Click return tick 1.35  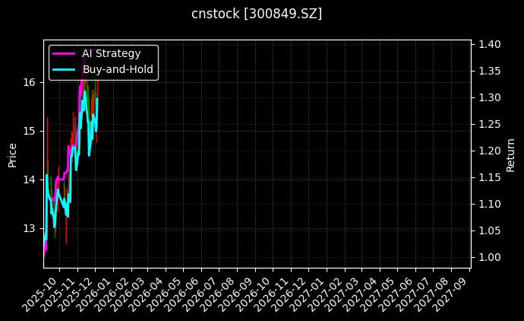(490, 71)
